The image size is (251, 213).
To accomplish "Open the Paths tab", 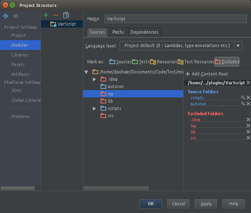I will pyautogui.click(x=118, y=32).
